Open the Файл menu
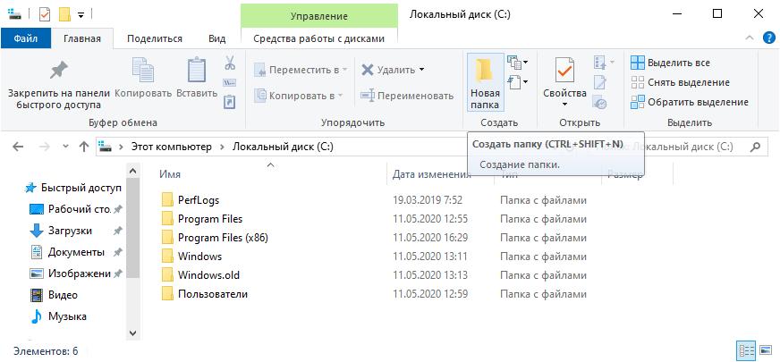Screen dimensions: 780x362 (25, 38)
